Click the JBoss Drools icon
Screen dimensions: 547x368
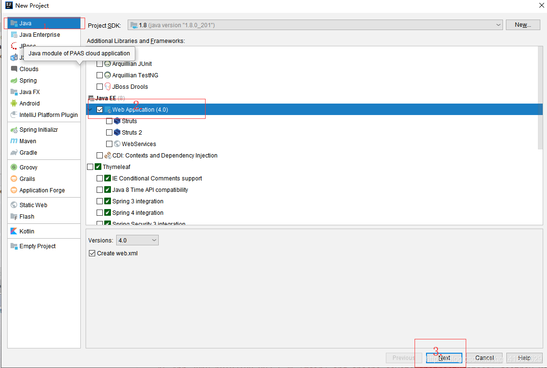[108, 87]
